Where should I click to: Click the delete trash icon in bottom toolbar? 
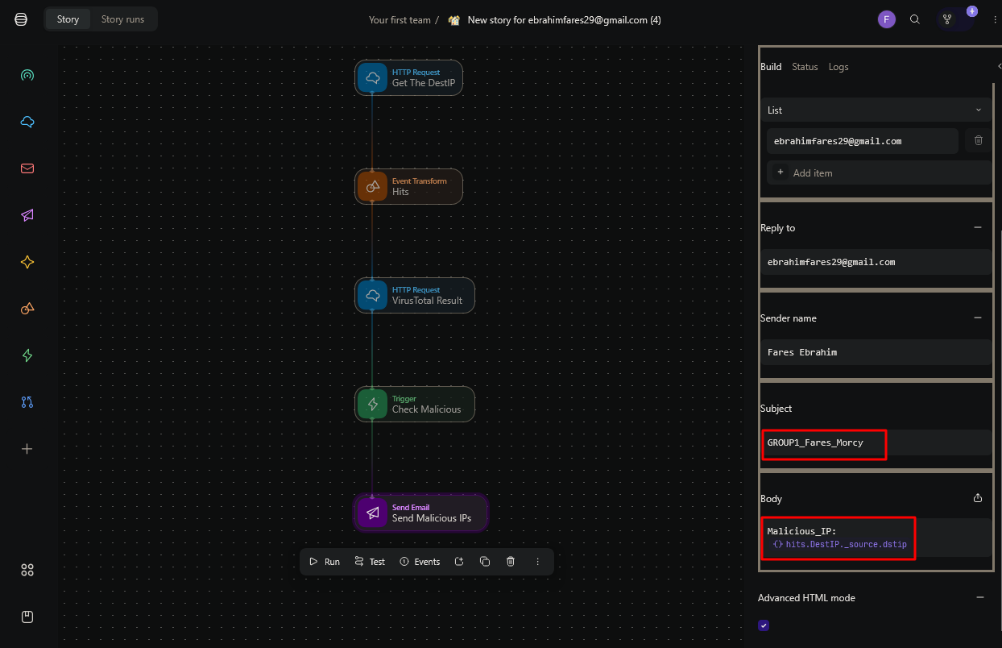[x=511, y=562]
